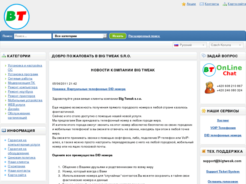Open category WEB услуги
Image resolution: width=246 pixels, height=184 pixels.
pyautogui.click(x=17, y=104)
